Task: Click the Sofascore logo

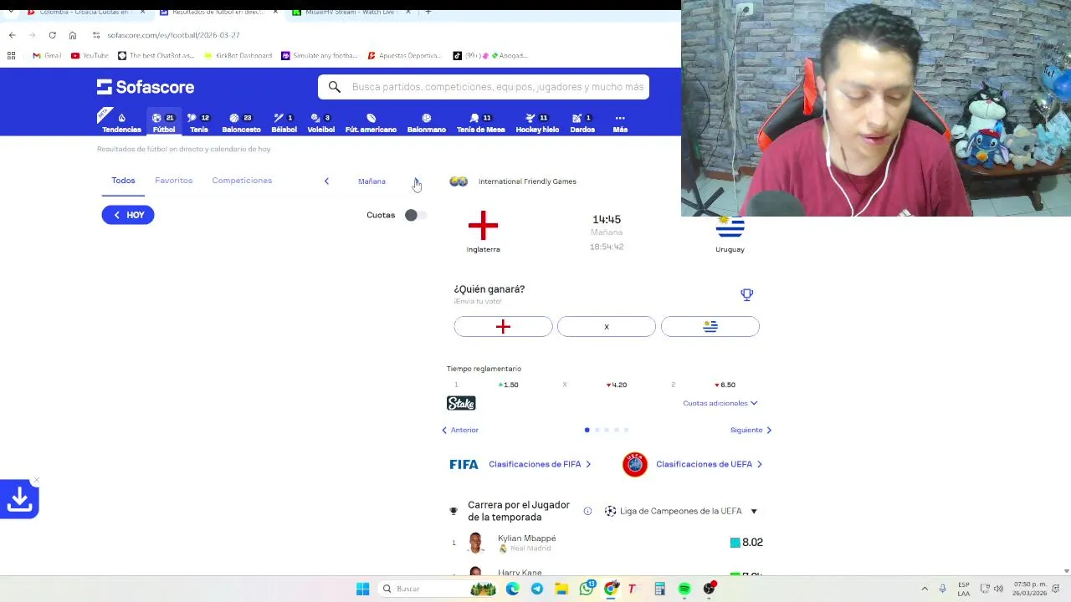Action: pos(146,87)
